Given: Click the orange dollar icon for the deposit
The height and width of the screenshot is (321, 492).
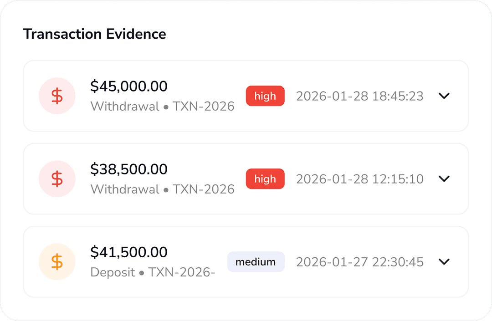Looking at the screenshot, I should tap(57, 262).
